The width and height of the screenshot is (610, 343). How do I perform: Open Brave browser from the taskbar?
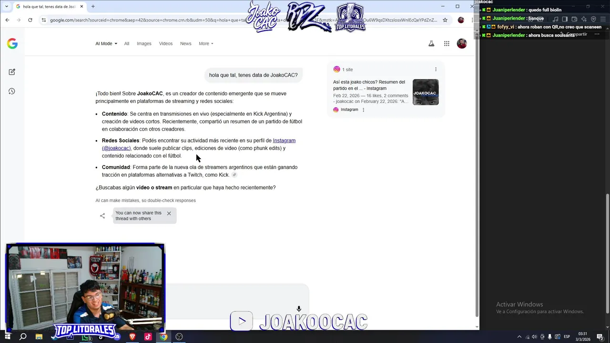click(x=132, y=337)
